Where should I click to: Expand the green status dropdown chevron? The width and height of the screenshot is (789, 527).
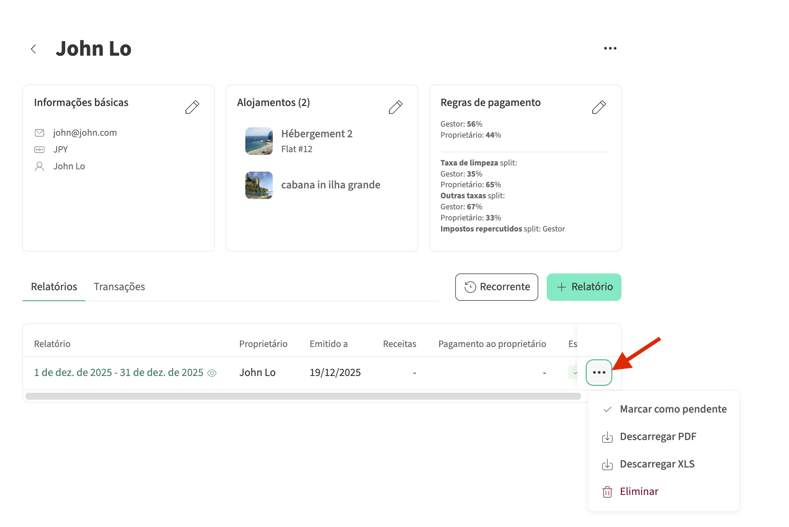[575, 373]
